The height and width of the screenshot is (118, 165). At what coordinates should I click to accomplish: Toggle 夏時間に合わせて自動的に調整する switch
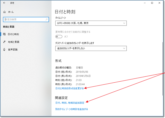coord(59,37)
